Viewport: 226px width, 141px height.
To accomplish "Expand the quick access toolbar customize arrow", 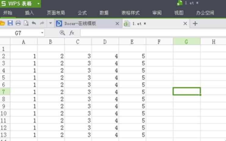I will [x=50, y=23].
